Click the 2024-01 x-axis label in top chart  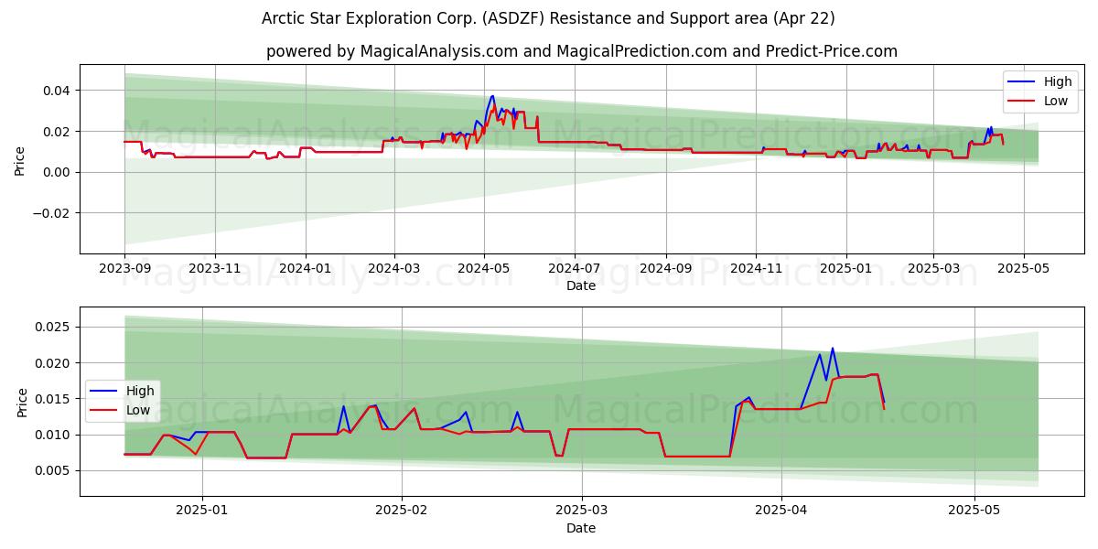[x=304, y=268]
